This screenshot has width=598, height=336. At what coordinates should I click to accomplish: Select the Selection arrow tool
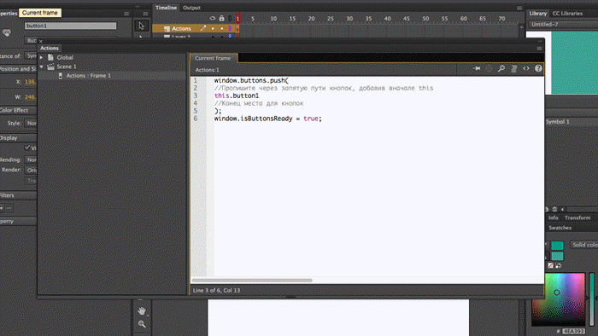pyautogui.click(x=142, y=26)
